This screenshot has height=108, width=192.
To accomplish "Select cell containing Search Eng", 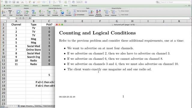I will pos(33,57).
